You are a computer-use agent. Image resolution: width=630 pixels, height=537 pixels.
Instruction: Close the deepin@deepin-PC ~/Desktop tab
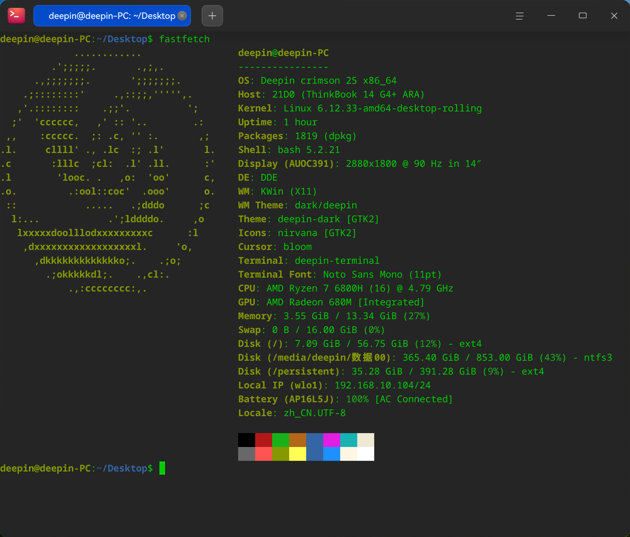pos(182,16)
